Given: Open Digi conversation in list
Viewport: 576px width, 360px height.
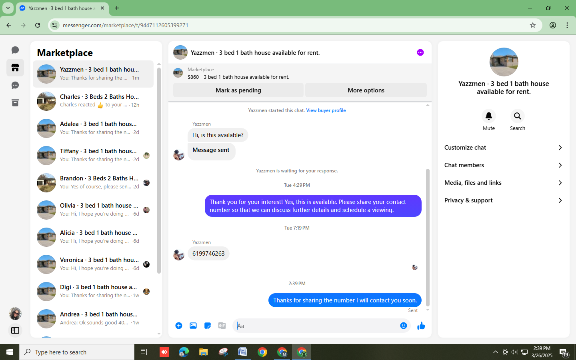Looking at the screenshot, I should 93,292.
